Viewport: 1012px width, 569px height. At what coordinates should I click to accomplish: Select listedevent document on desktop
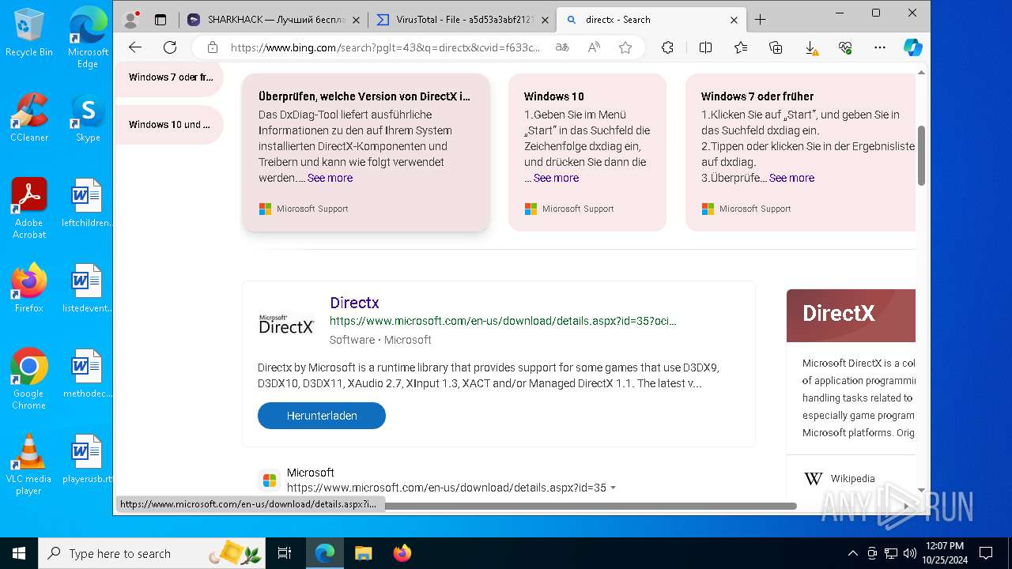coord(87,288)
